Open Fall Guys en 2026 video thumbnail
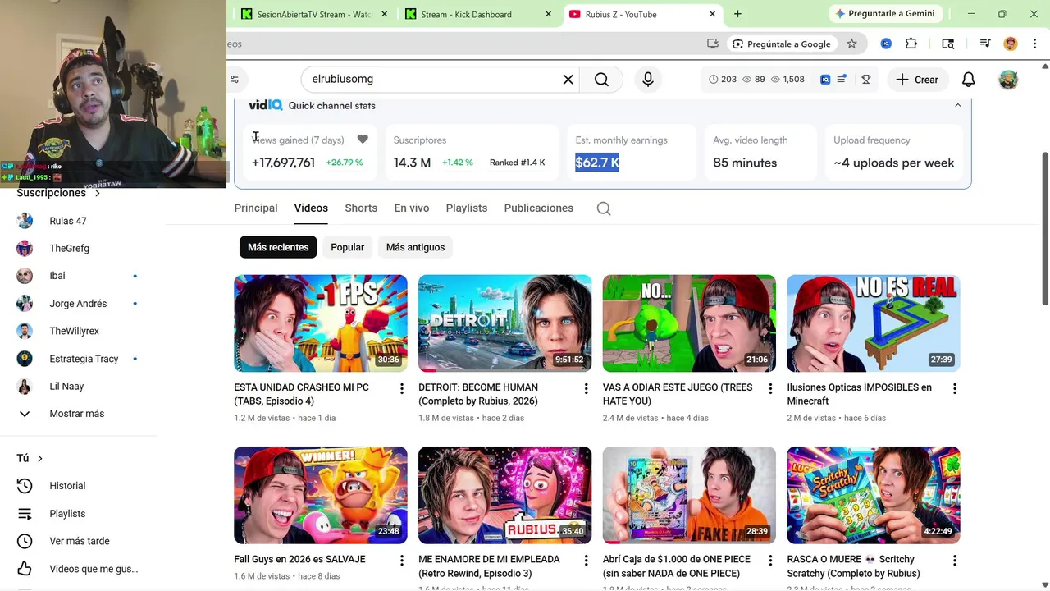This screenshot has width=1050, height=591. pos(321,495)
